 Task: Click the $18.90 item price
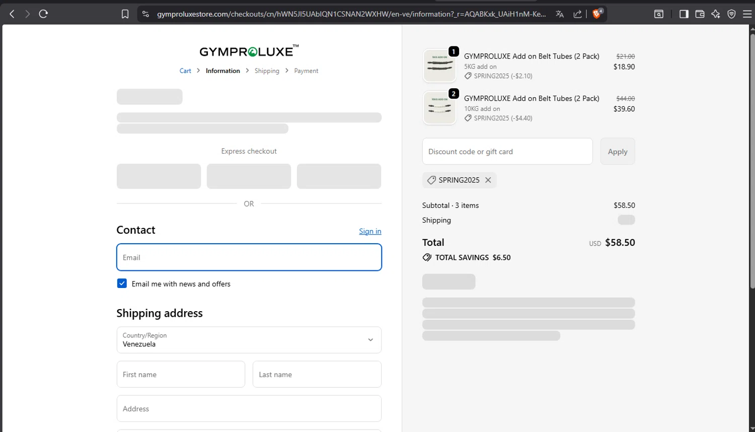point(624,66)
